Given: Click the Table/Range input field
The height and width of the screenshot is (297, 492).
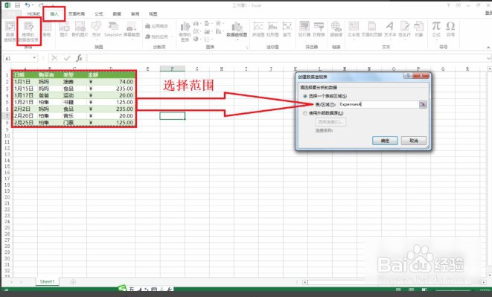Looking at the screenshot, I should coord(379,104).
